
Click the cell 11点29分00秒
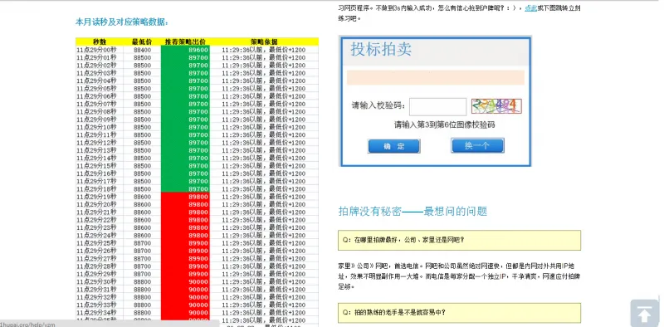[100, 50]
